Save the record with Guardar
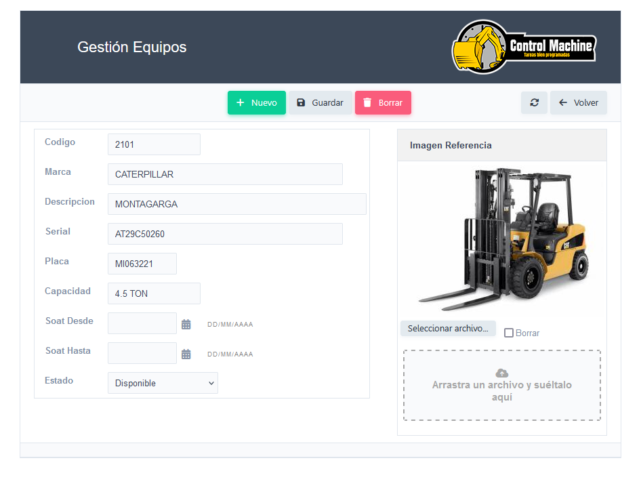Screen dimensions: 641x490 coord(320,103)
